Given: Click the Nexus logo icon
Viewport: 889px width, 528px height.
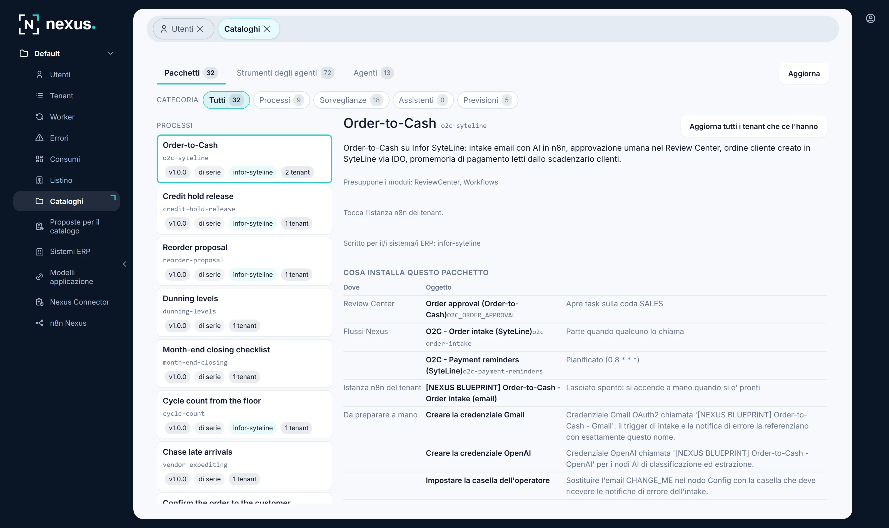Looking at the screenshot, I should [x=29, y=24].
